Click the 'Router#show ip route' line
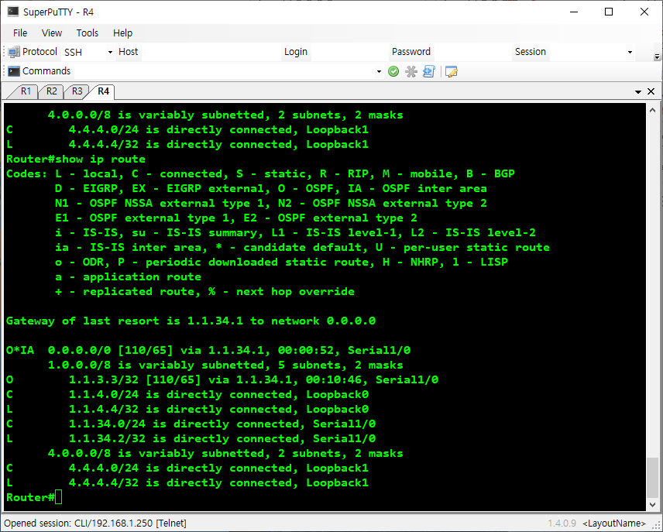 click(76, 159)
